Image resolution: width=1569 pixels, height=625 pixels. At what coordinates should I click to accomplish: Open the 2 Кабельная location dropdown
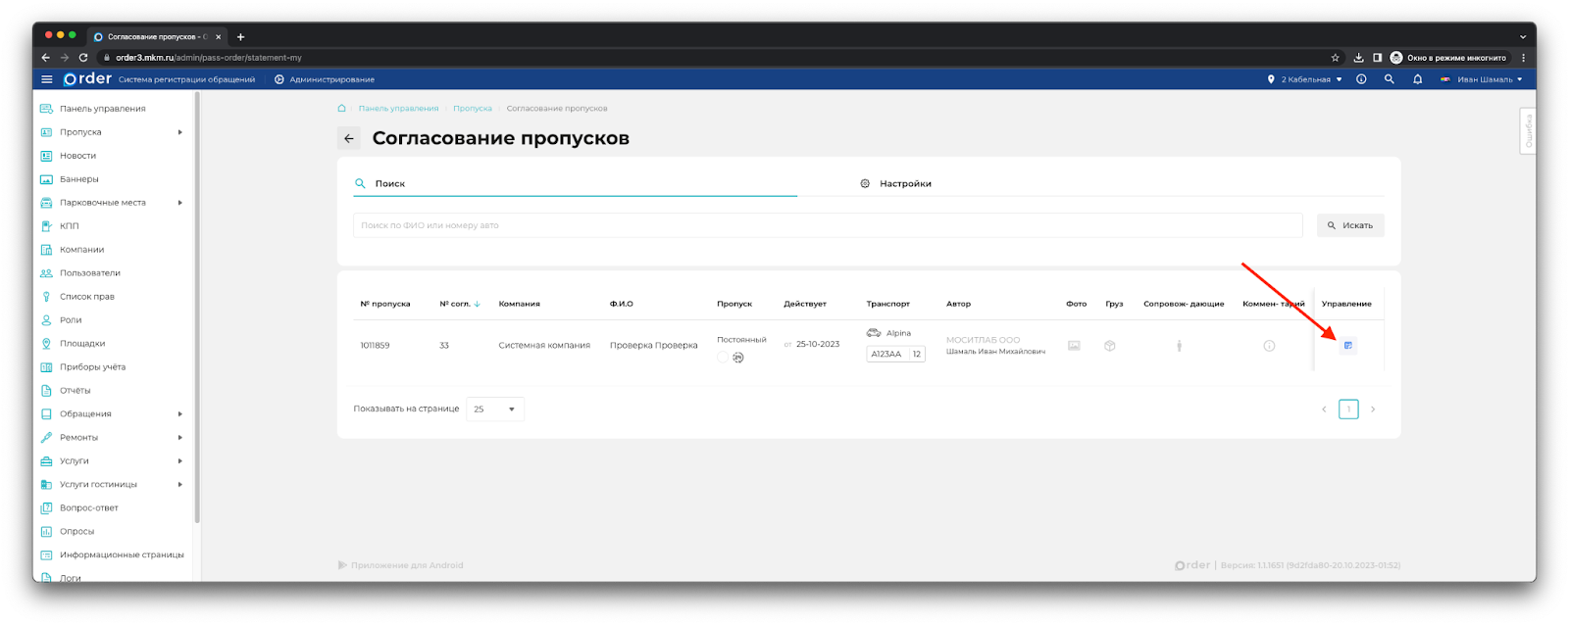[1305, 79]
